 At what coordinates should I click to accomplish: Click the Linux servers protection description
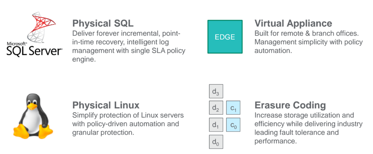(x=128, y=124)
